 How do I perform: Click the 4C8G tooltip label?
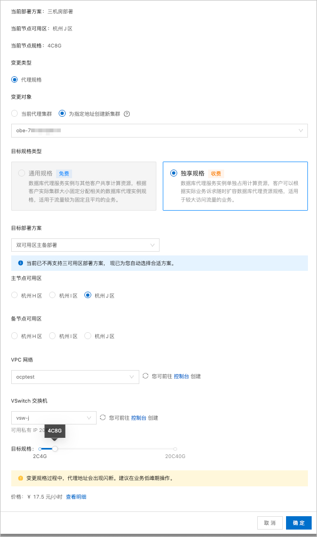pos(55,431)
